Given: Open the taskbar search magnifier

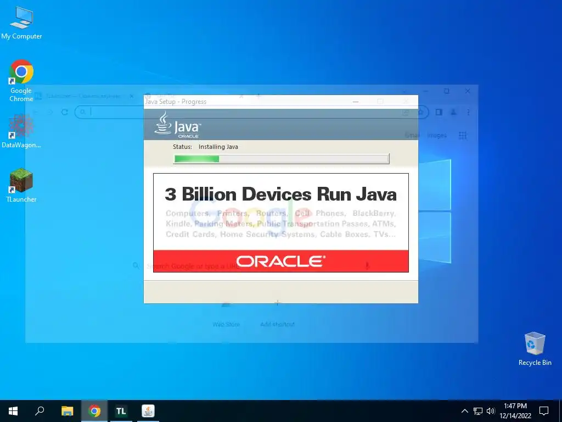Looking at the screenshot, I should pyautogui.click(x=40, y=411).
